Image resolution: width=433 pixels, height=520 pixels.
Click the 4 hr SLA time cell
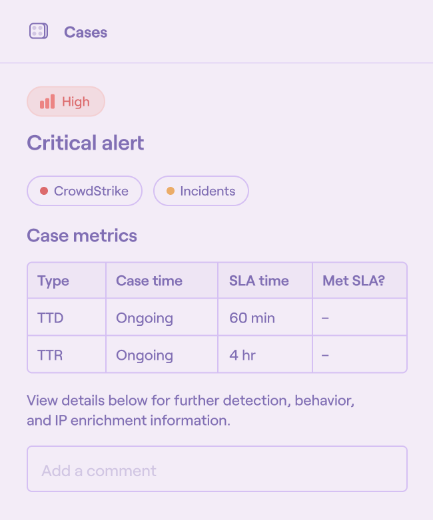(242, 355)
